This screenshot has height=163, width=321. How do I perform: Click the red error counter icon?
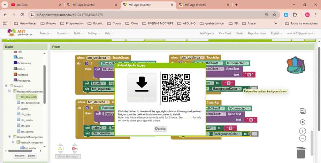pos(74,147)
